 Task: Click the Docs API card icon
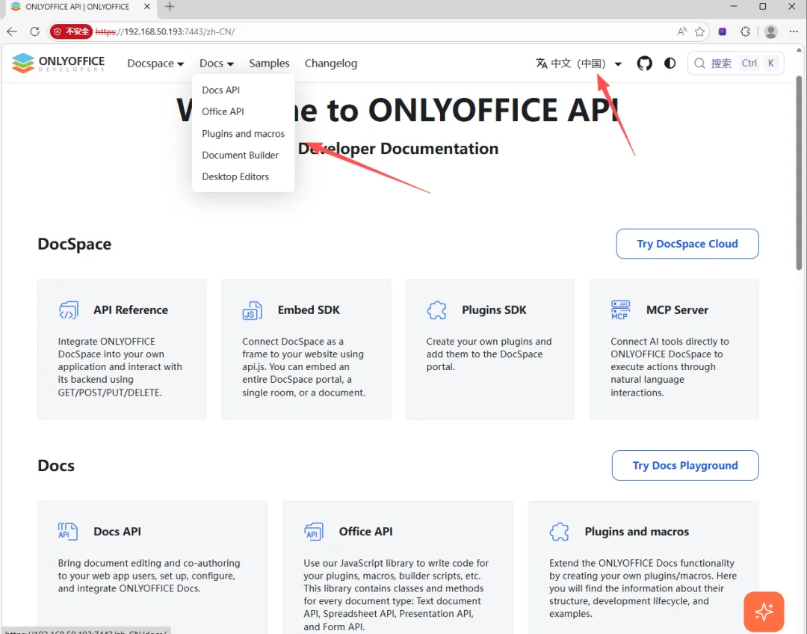[x=67, y=532]
